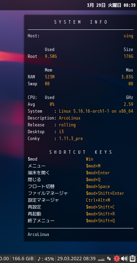Click the top bar date 3月 29日 火曜日
Screen dimensions: 137x263
pos(104,5)
